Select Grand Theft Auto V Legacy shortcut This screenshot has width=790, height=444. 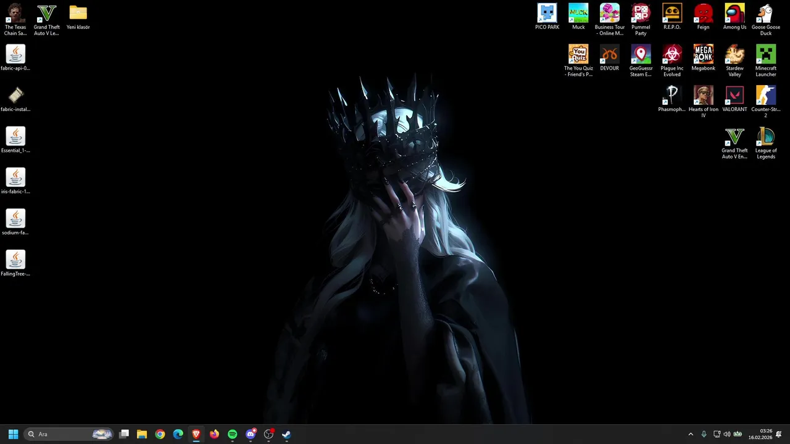(47, 20)
